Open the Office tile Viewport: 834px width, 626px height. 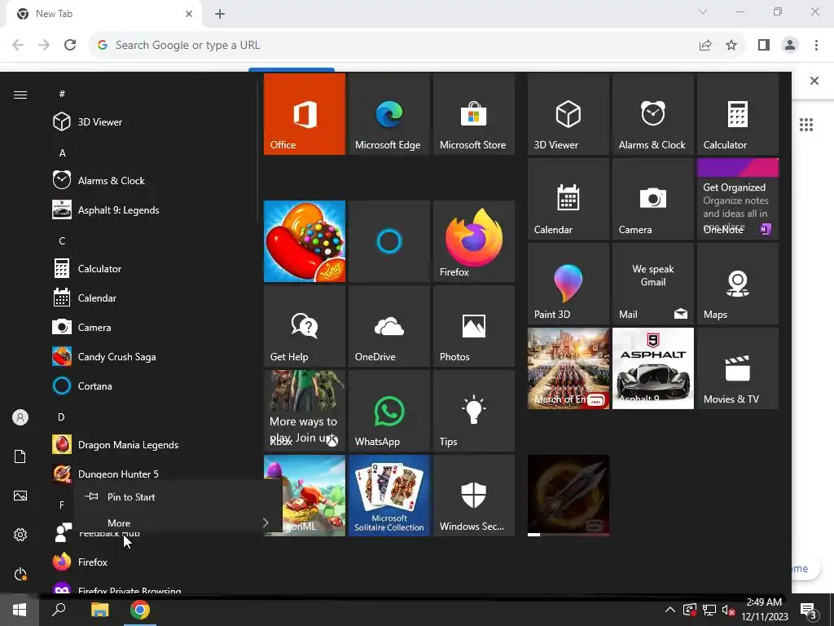(305, 114)
